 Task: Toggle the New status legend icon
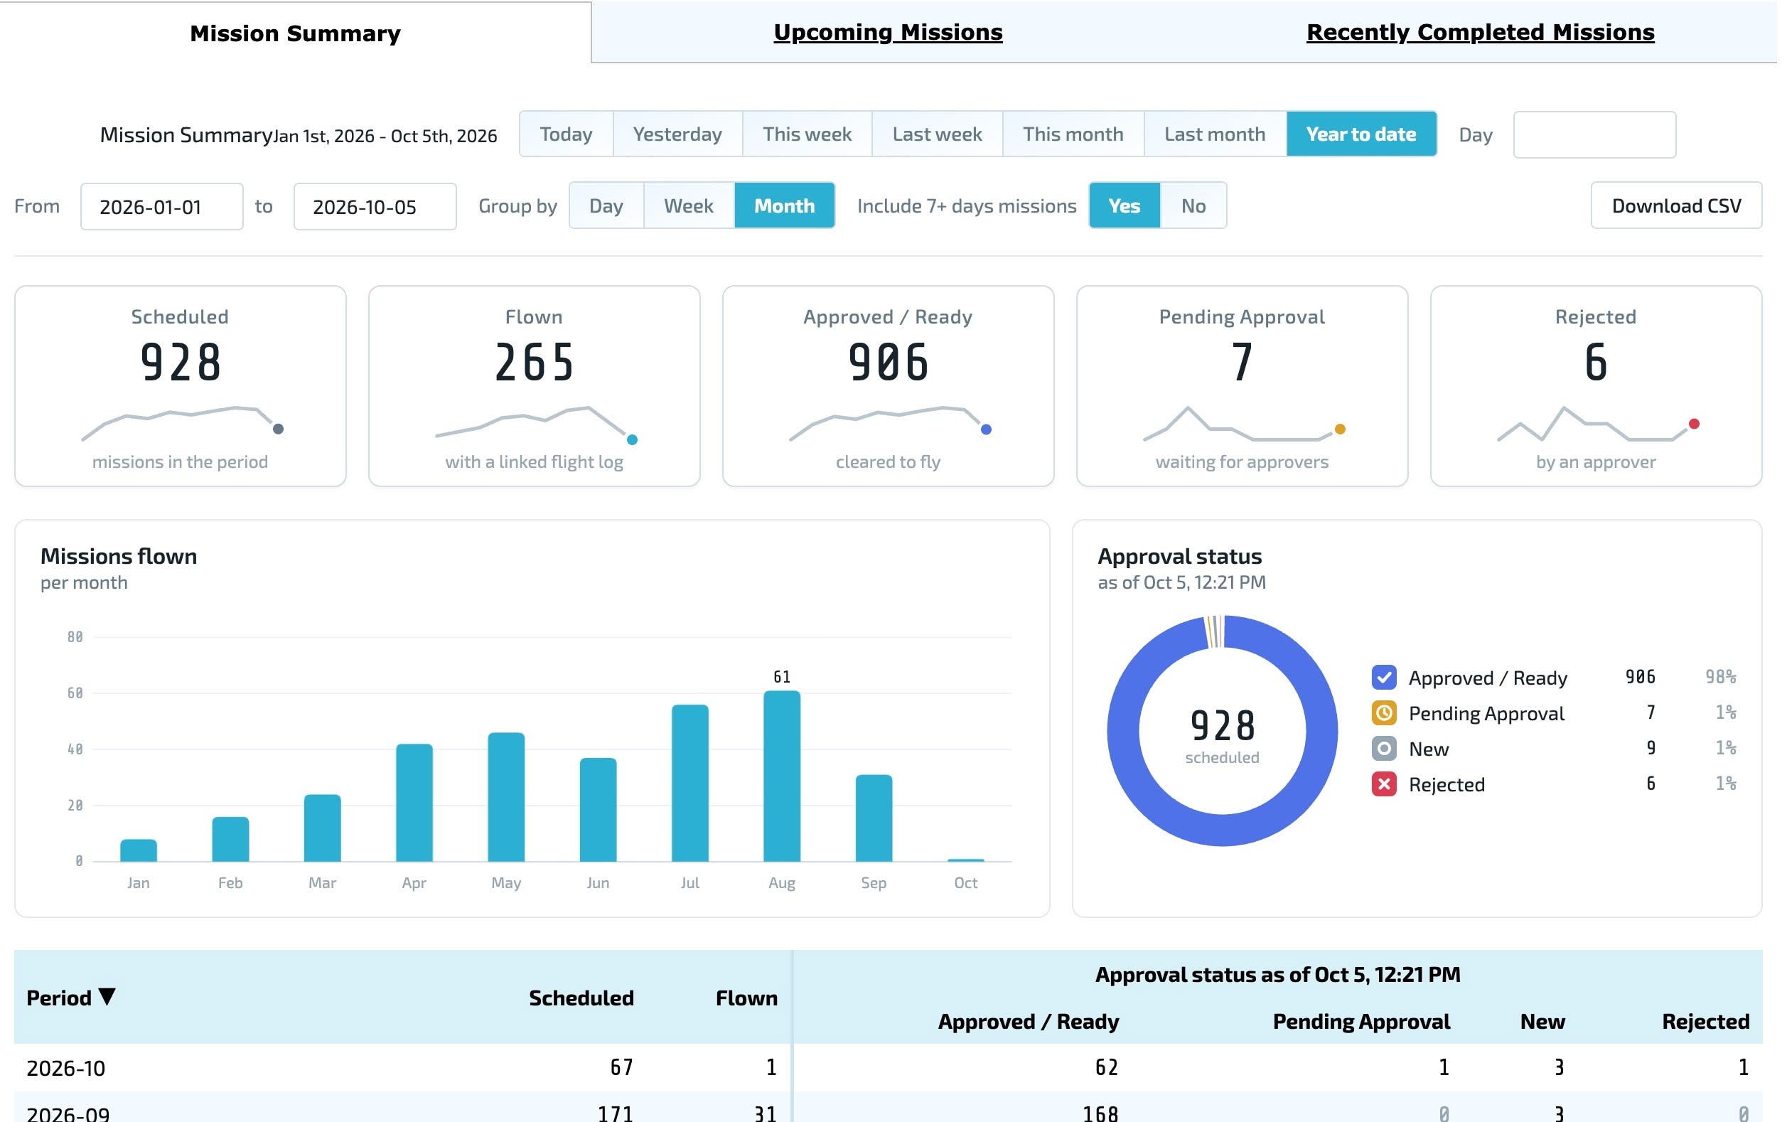tap(1383, 749)
